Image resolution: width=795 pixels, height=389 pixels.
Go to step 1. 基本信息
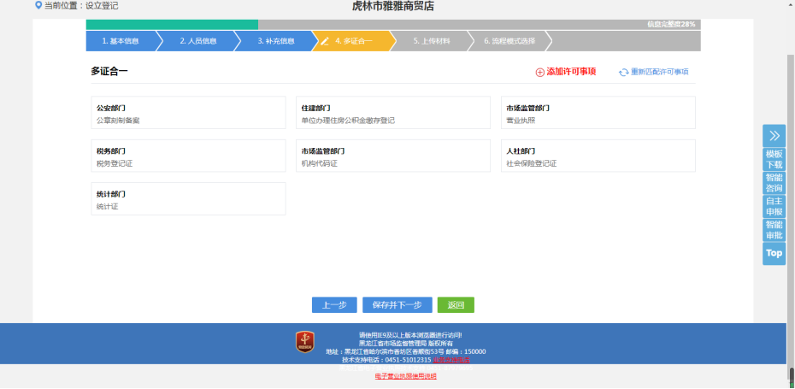121,41
